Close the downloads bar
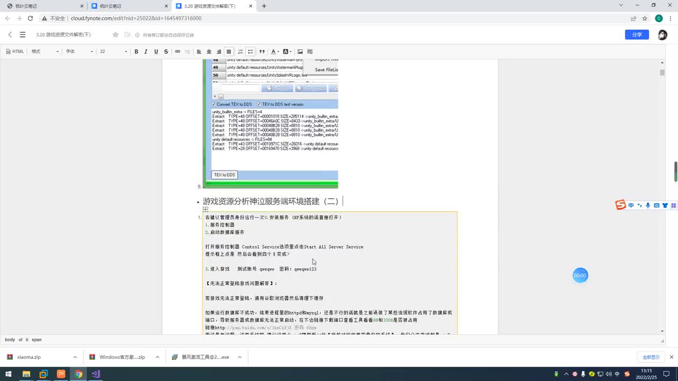The width and height of the screenshot is (678, 381). point(671,357)
